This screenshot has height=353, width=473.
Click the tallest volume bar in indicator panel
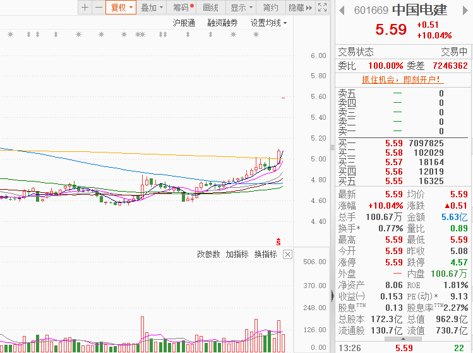point(142,334)
